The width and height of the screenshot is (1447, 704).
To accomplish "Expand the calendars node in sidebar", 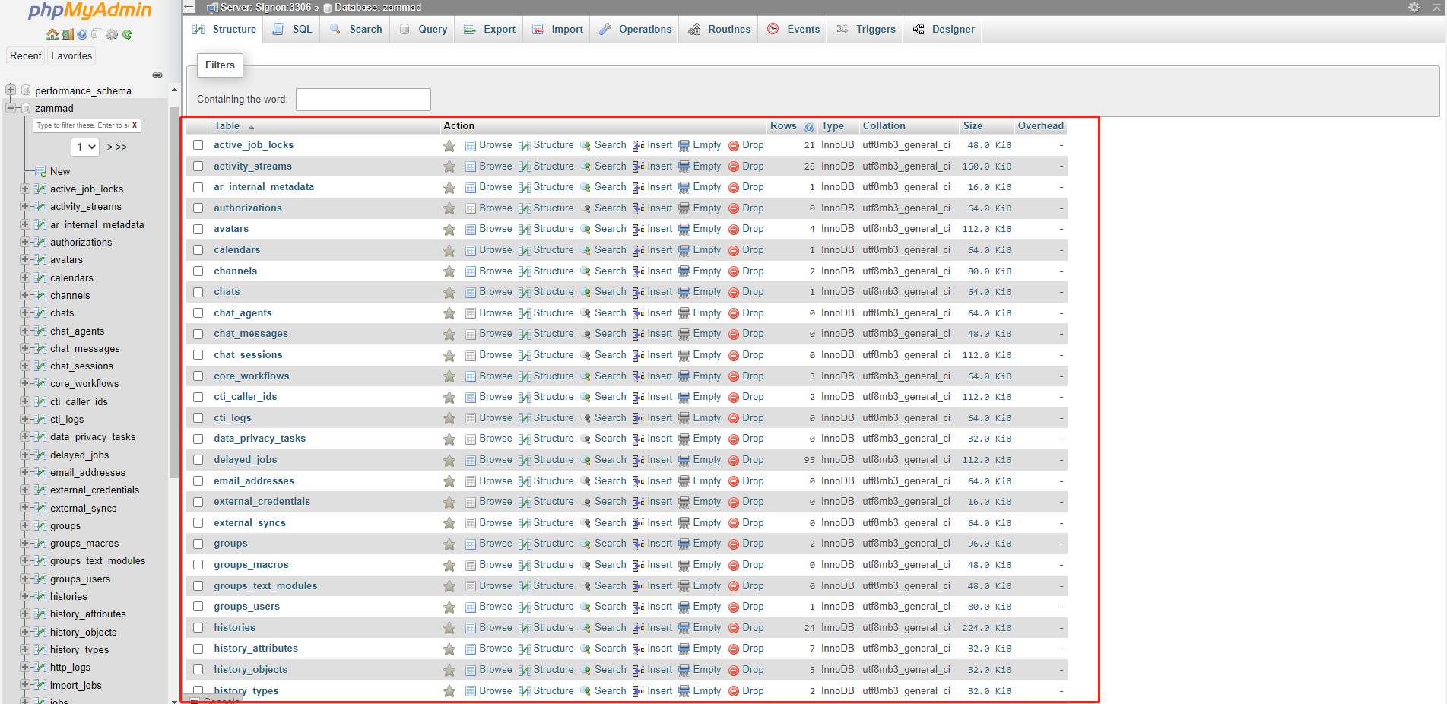I will (x=25, y=277).
